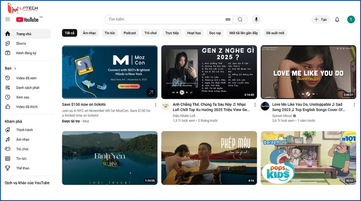Click the 2,6 Tr lượt xem text
This screenshot has height=201, width=361.
[x=283, y=121]
